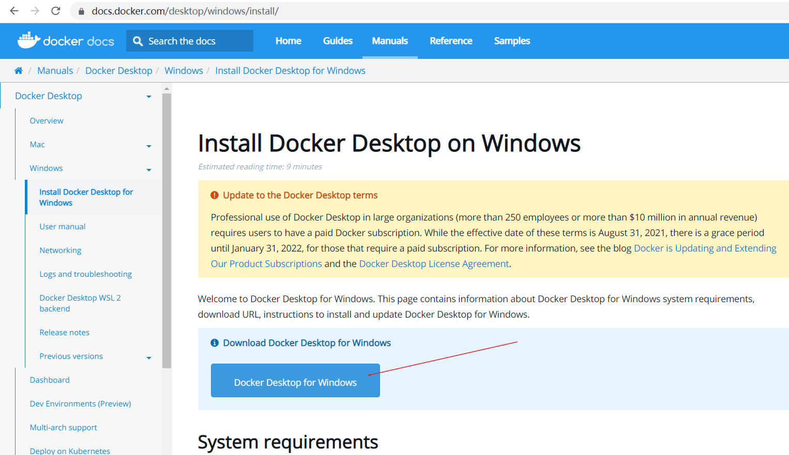Screen dimensions: 789x455
Task: Go to Docker Desktop breadcrumb link
Action: (118, 71)
